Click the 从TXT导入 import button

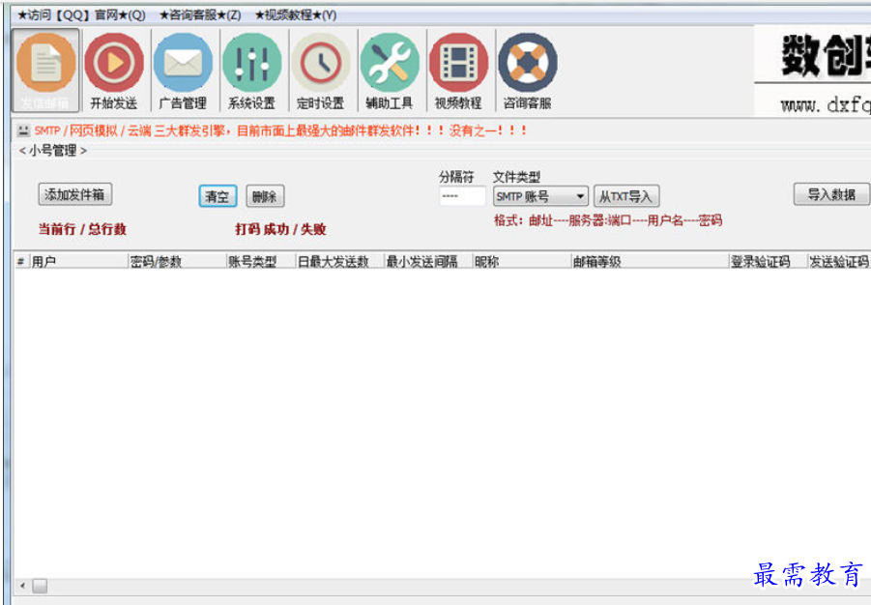626,196
